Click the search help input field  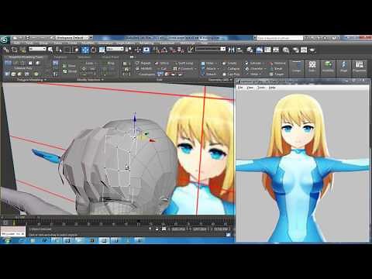point(280,38)
